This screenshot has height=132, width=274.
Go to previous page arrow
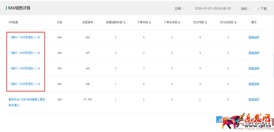[x=212, y=120]
